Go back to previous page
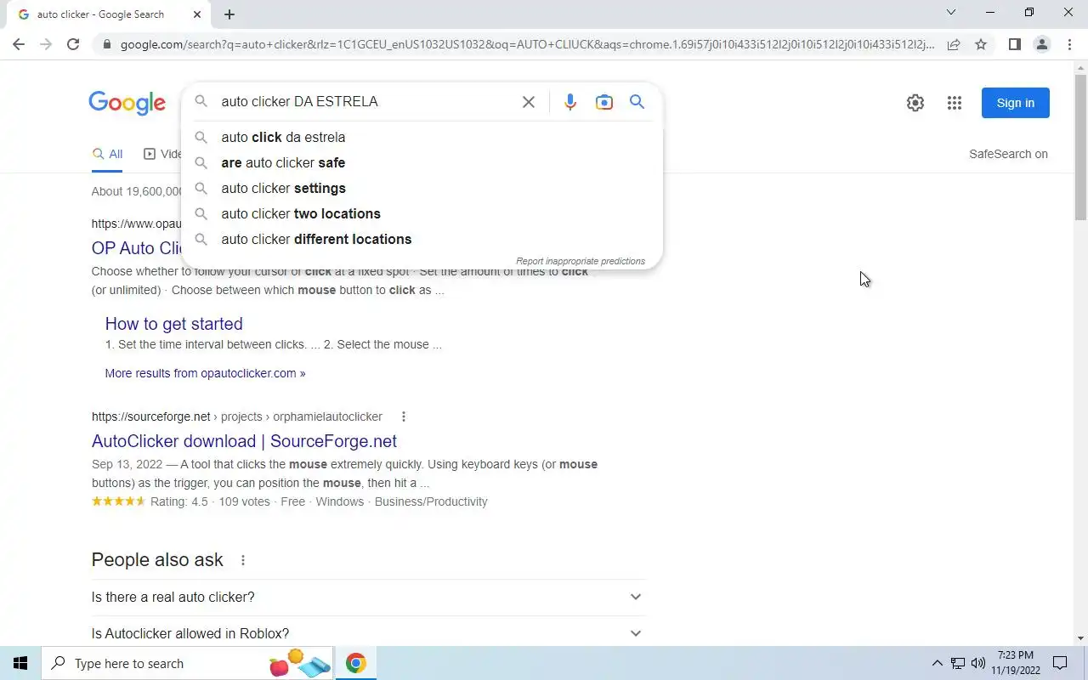Viewport: 1088px width, 680px height. (x=19, y=44)
